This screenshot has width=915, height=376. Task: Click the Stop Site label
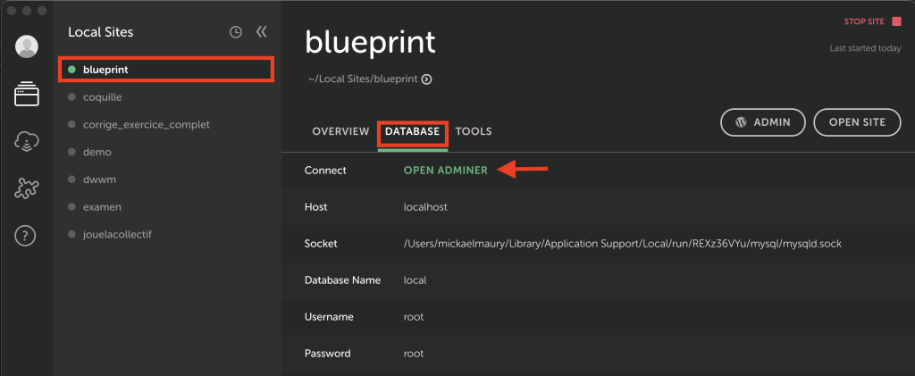click(x=864, y=21)
